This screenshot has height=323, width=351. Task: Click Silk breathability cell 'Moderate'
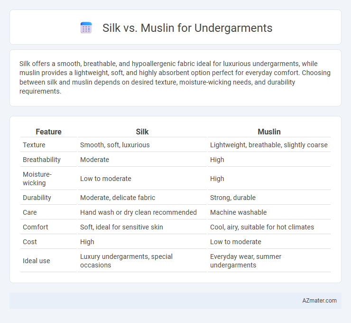[x=95, y=160]
